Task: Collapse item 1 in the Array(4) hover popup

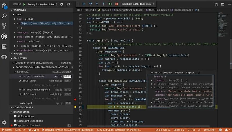Action: pyautogui.click(x=151, y=88)
